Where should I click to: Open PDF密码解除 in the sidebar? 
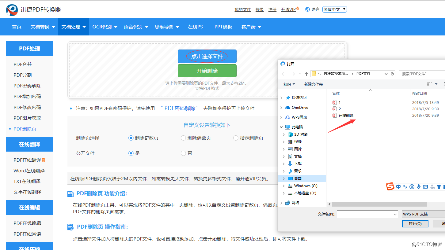pyautogui.click(x=27, y=86)
